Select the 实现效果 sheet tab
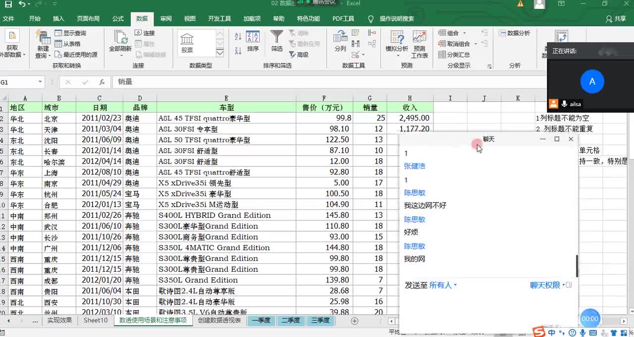 (x=59, y=320)
